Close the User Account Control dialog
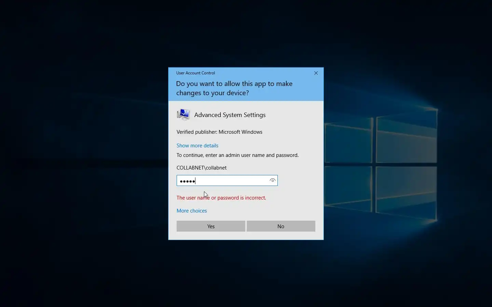Viewport: 492px width, 307px height. (316, 73)
